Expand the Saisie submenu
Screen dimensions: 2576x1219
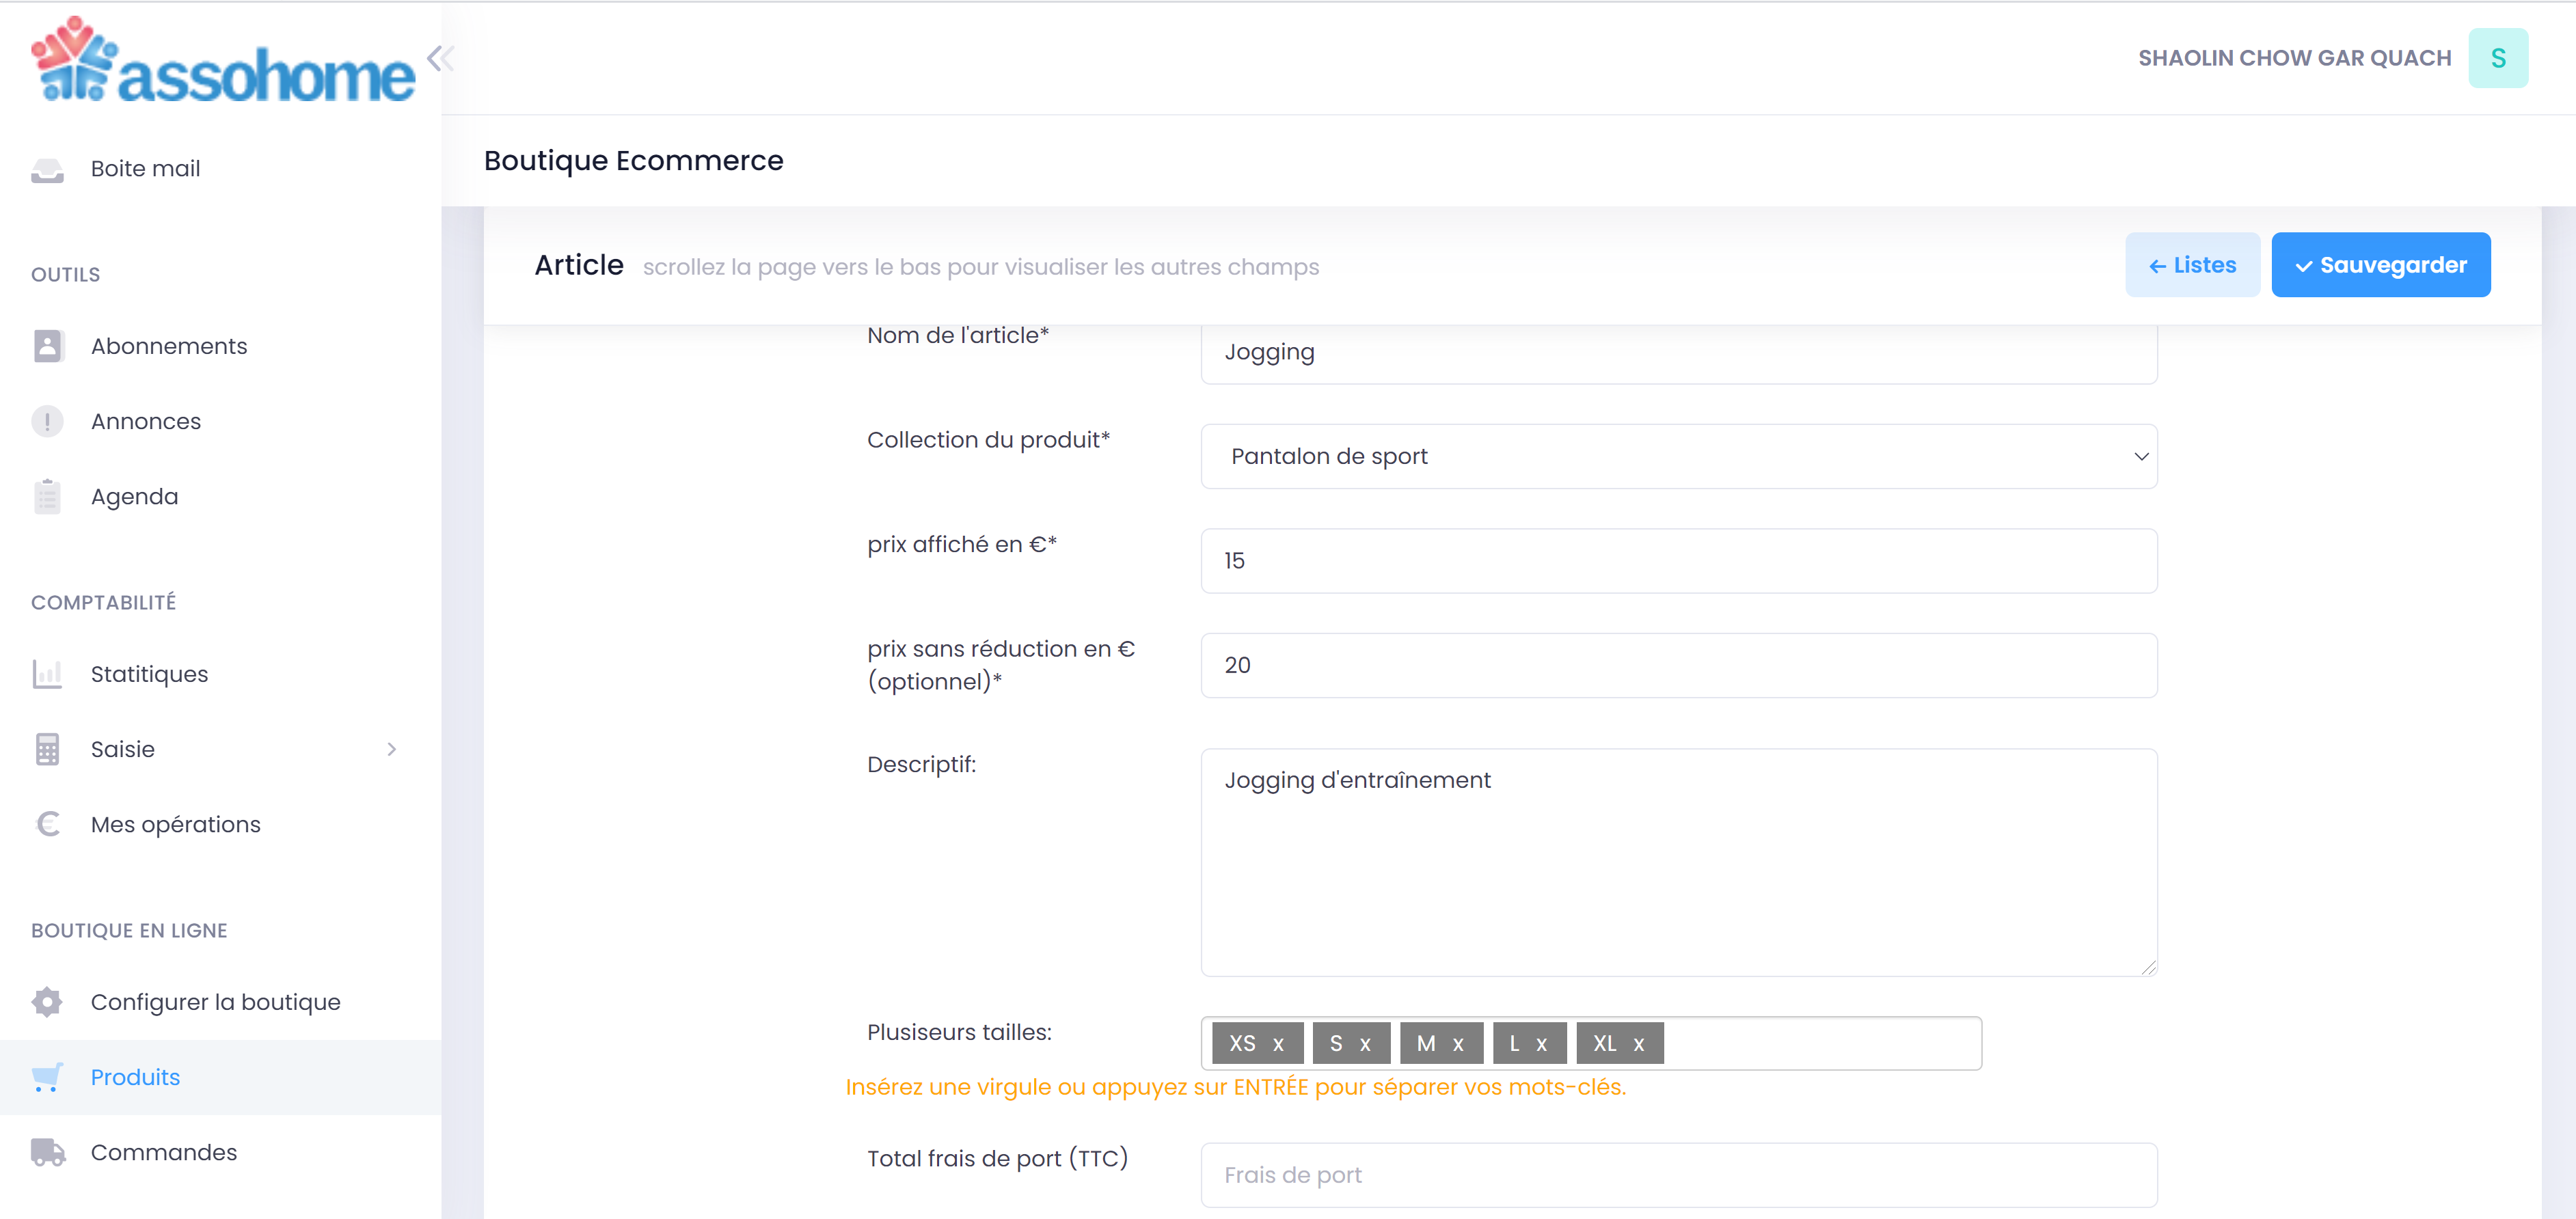pyautogui.click(x=392, y=748)
